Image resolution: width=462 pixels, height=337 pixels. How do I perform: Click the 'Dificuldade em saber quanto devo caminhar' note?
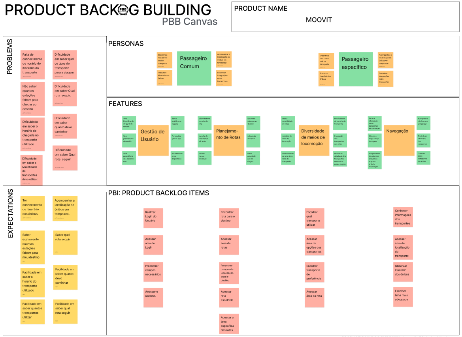(x=65, y=126)
